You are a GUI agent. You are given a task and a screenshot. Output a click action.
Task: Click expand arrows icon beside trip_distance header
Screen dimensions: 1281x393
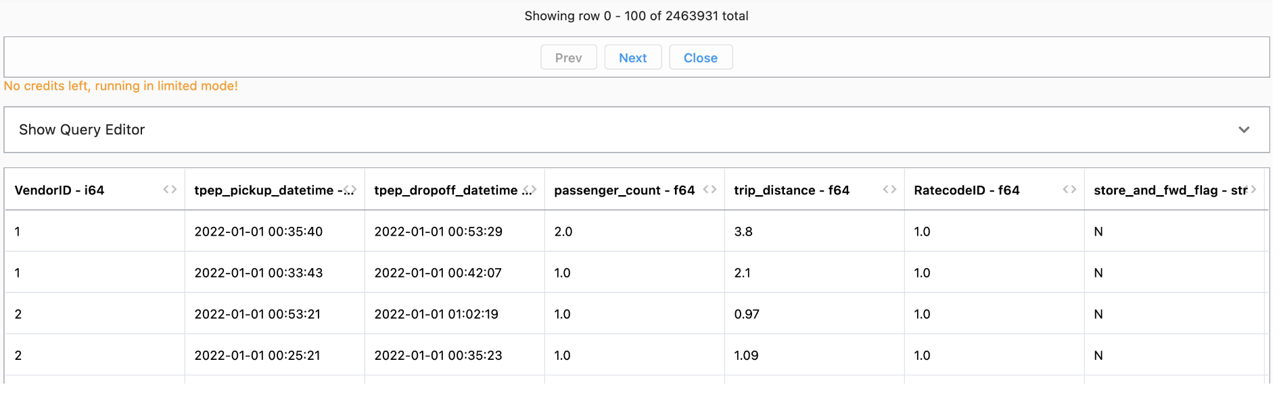pos(889,190)
